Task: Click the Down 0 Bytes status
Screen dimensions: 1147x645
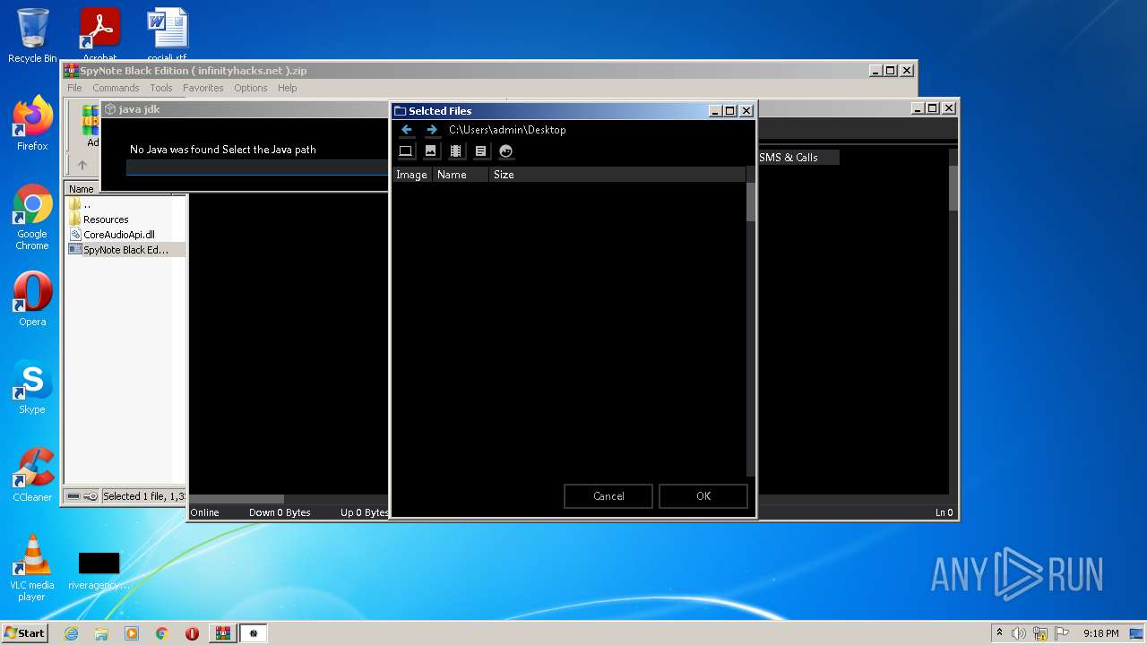Action: click(280, 512)
